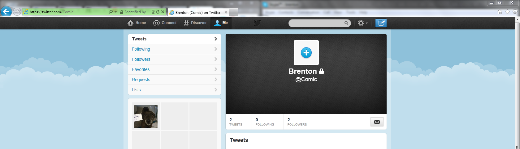This screenshot has height=149, width=520.
Task: Click the security lock icon in address bar
Action: [122, 12]
